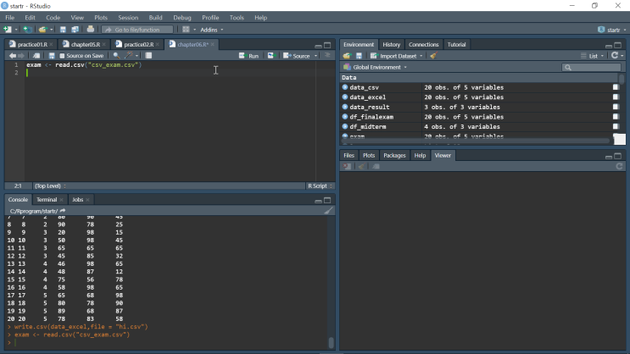Expand the df_midterm object details
The width and height of the screenshot is (630, 354).
345,126
